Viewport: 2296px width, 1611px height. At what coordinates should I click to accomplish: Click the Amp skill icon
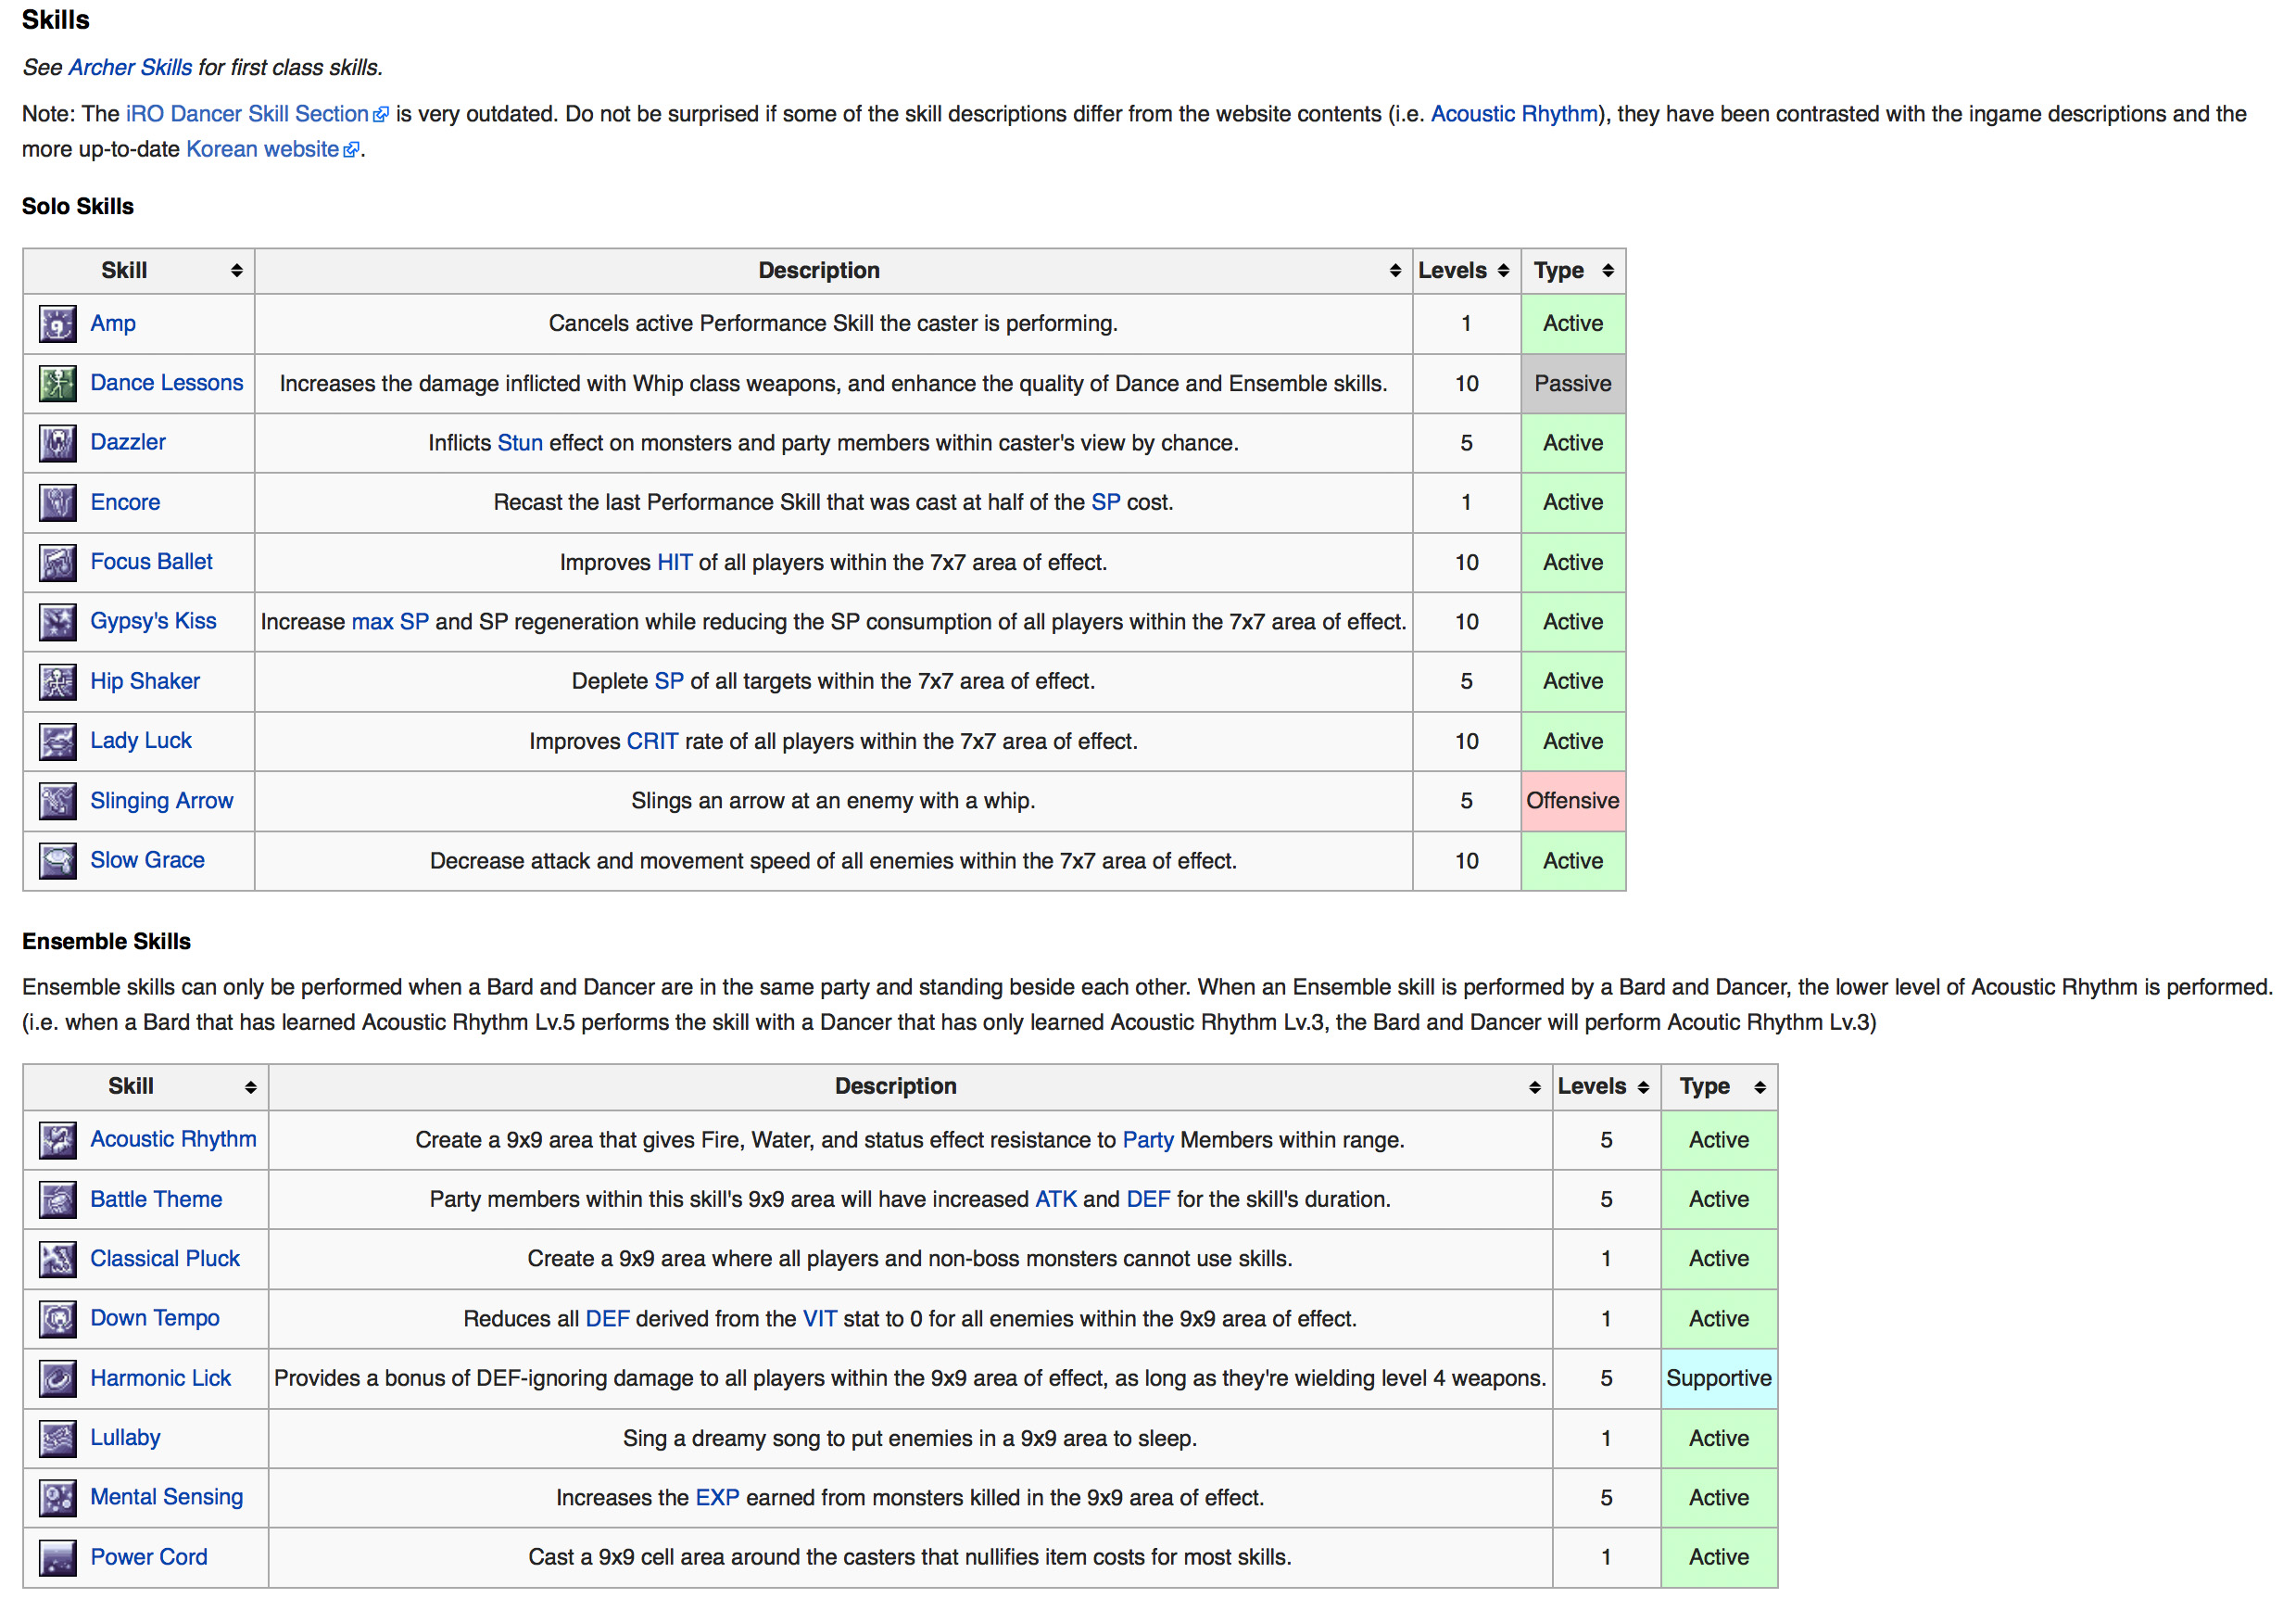[57, 324]
